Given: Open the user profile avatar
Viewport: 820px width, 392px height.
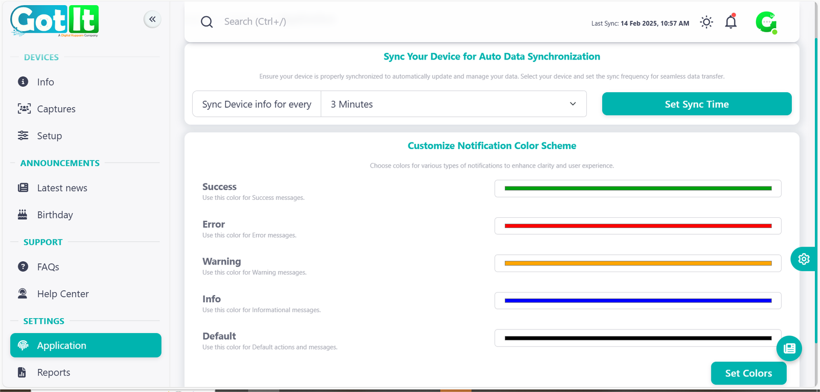Looking at the screenshot, I should [766, 22].
